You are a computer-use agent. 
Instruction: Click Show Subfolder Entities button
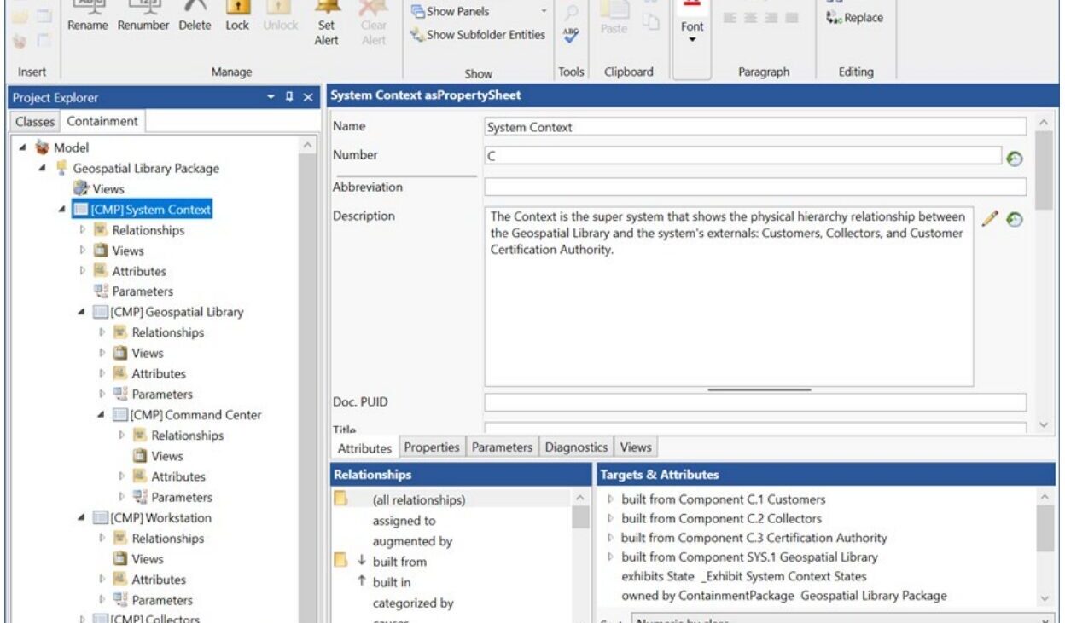tap(478, 35)
